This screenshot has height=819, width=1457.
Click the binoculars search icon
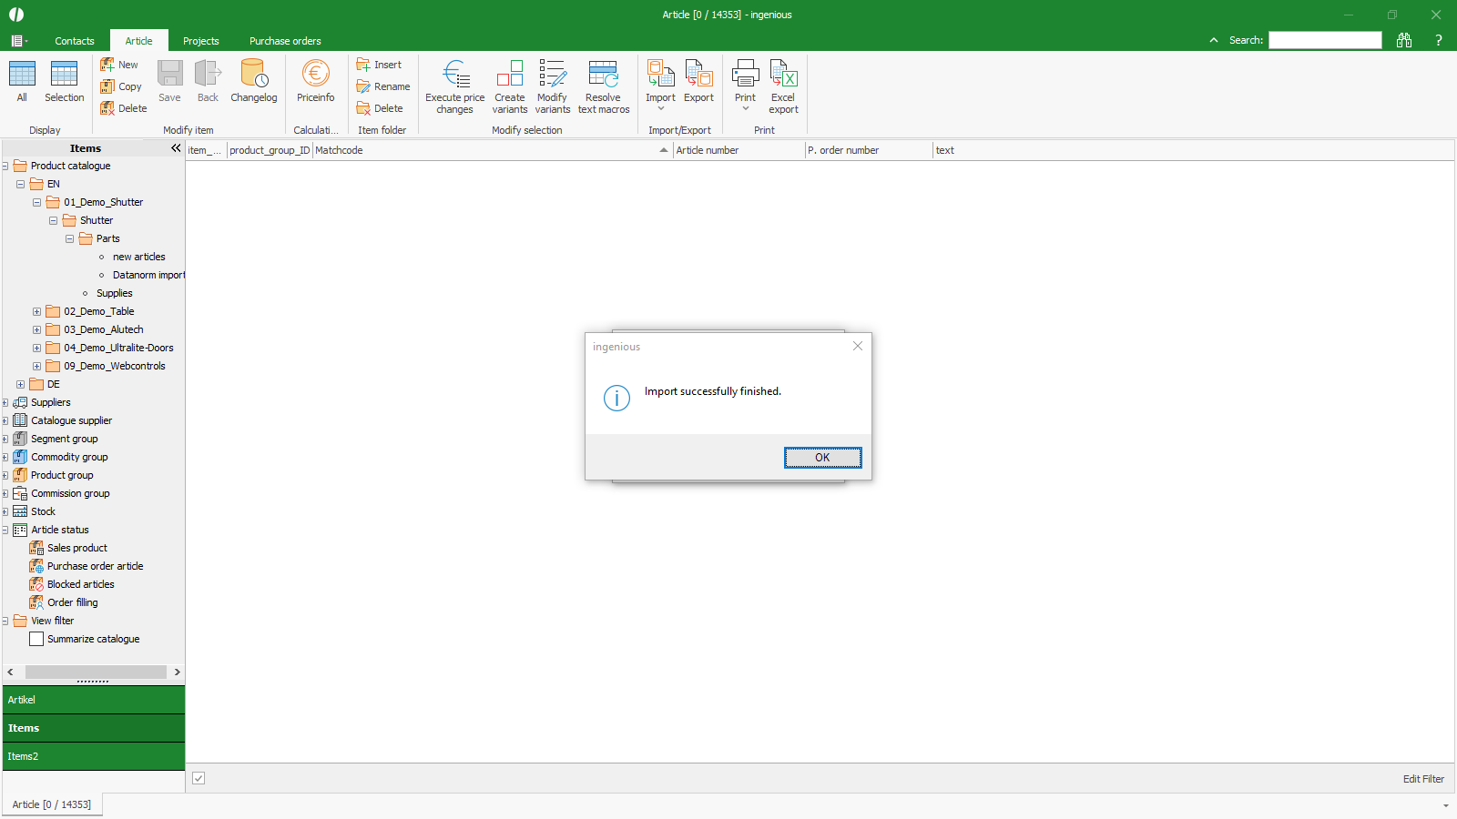(x=1404, y=40)
